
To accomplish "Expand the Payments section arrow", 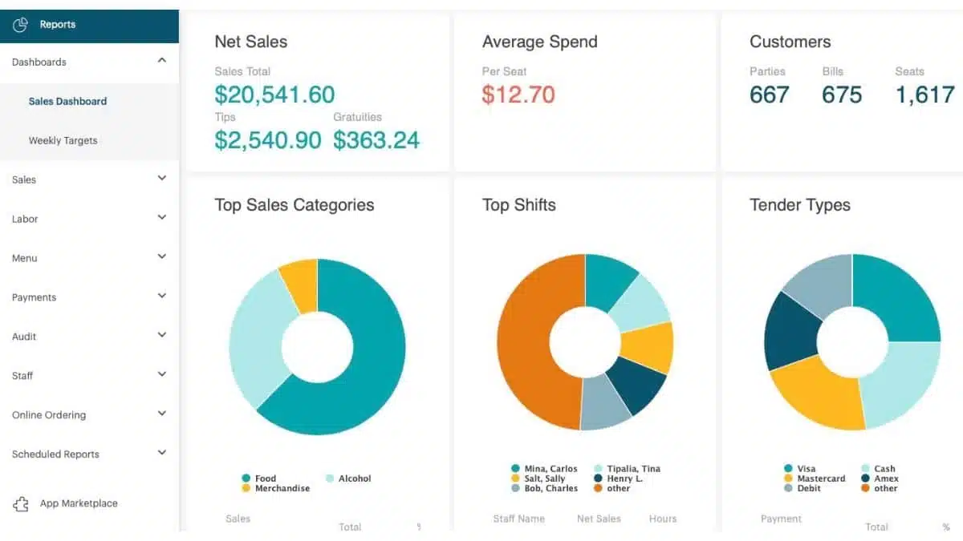I will pyautogui.click(x=162, y=297).
